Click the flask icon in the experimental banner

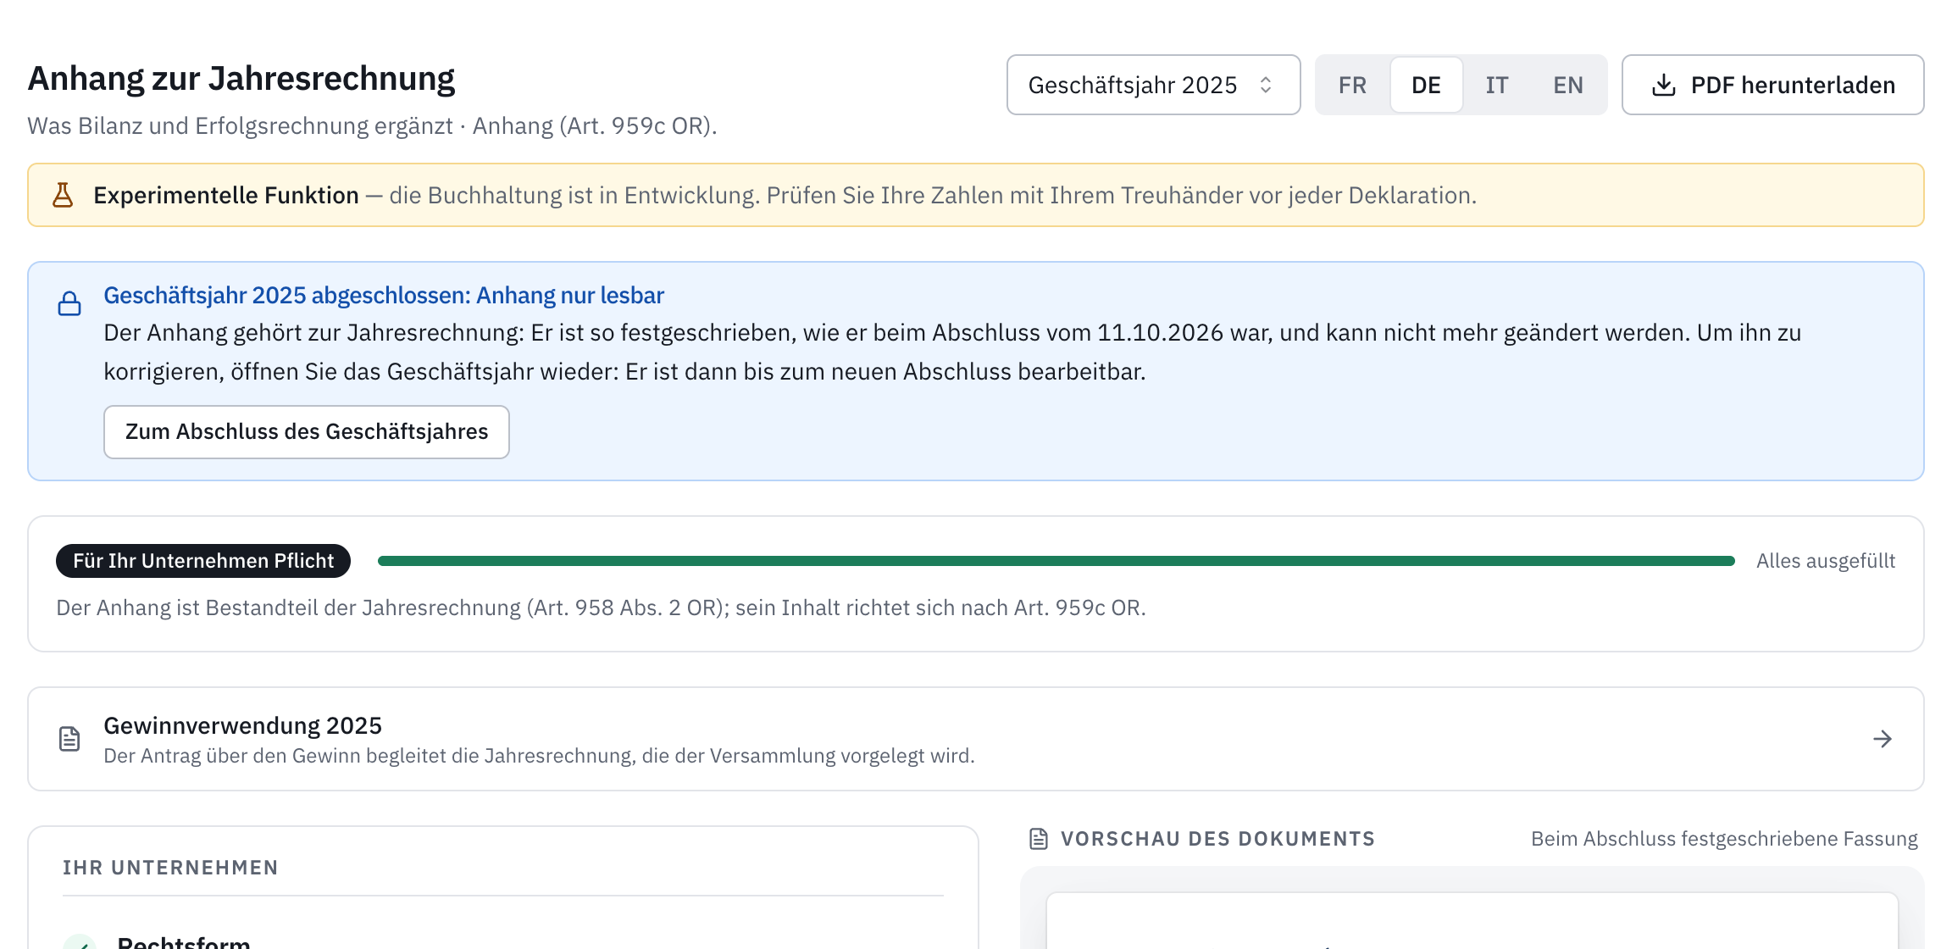point(63,195)
